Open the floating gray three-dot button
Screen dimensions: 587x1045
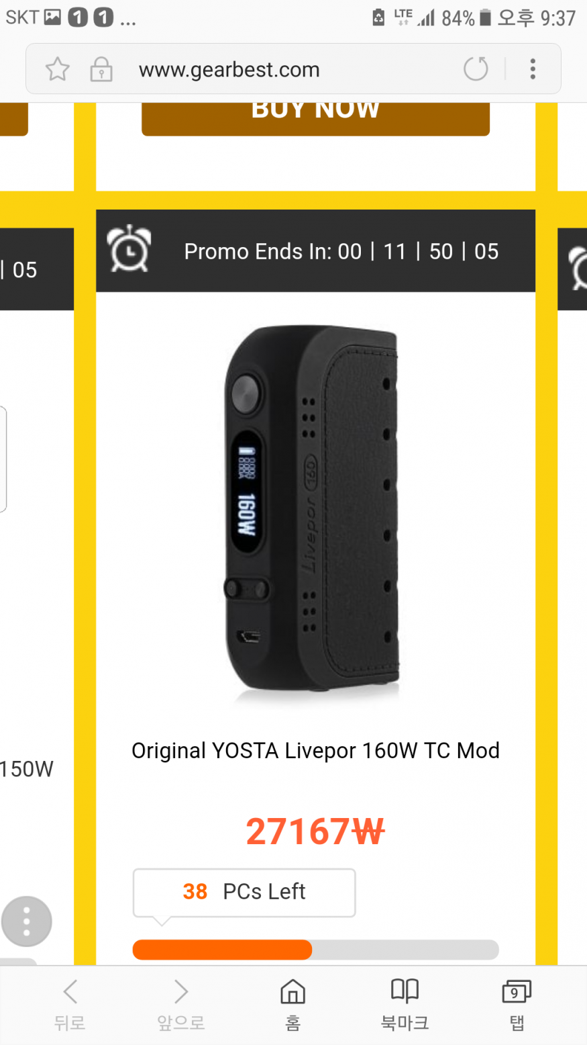[x=27, y=921]
